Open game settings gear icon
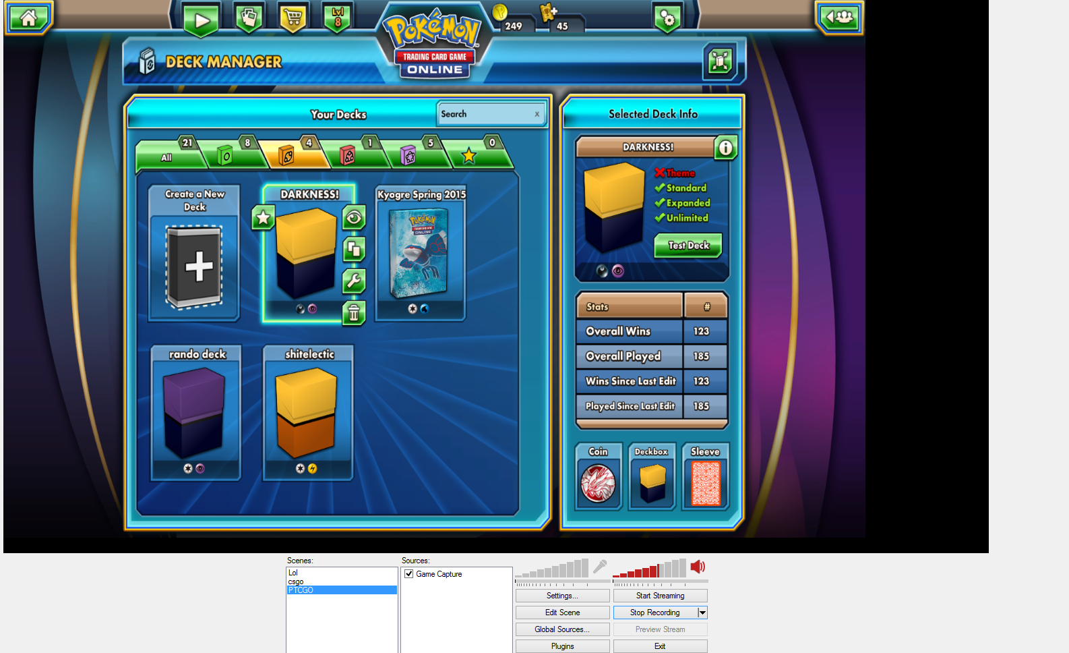The width and height of the screenshot is (1069, 653). click(x=667, y=18)
